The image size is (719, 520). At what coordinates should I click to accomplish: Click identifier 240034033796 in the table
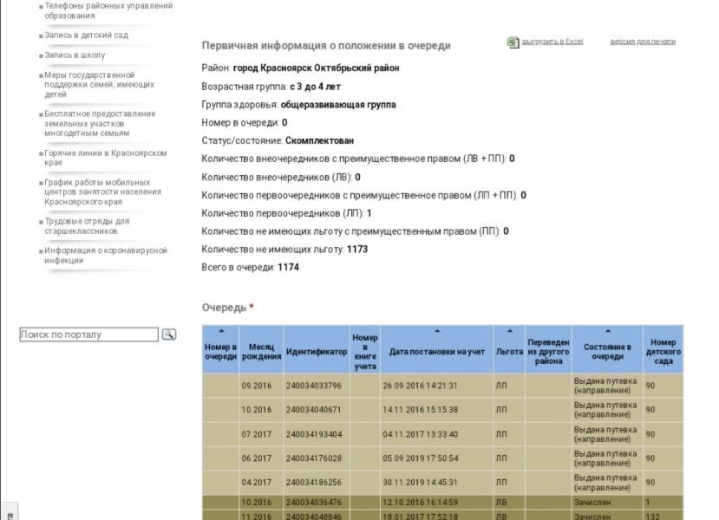click(x=314, y=386)
